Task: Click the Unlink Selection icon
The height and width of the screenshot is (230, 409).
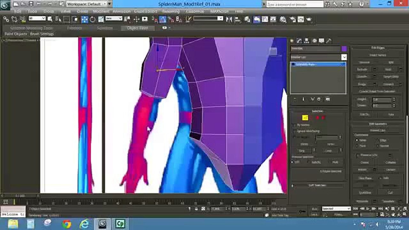Action: pos(14,19)
